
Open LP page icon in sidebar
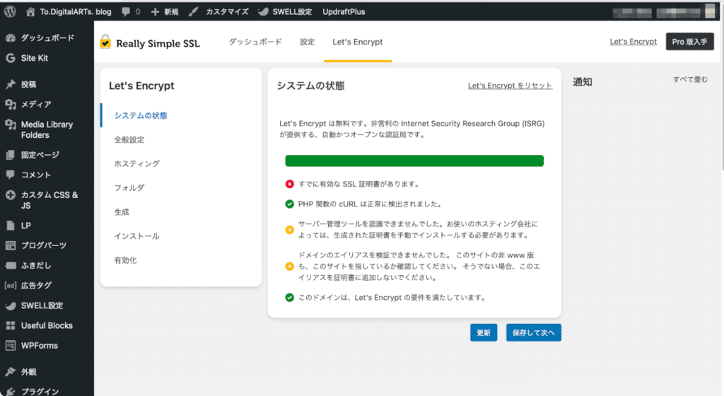click(10, 226)
